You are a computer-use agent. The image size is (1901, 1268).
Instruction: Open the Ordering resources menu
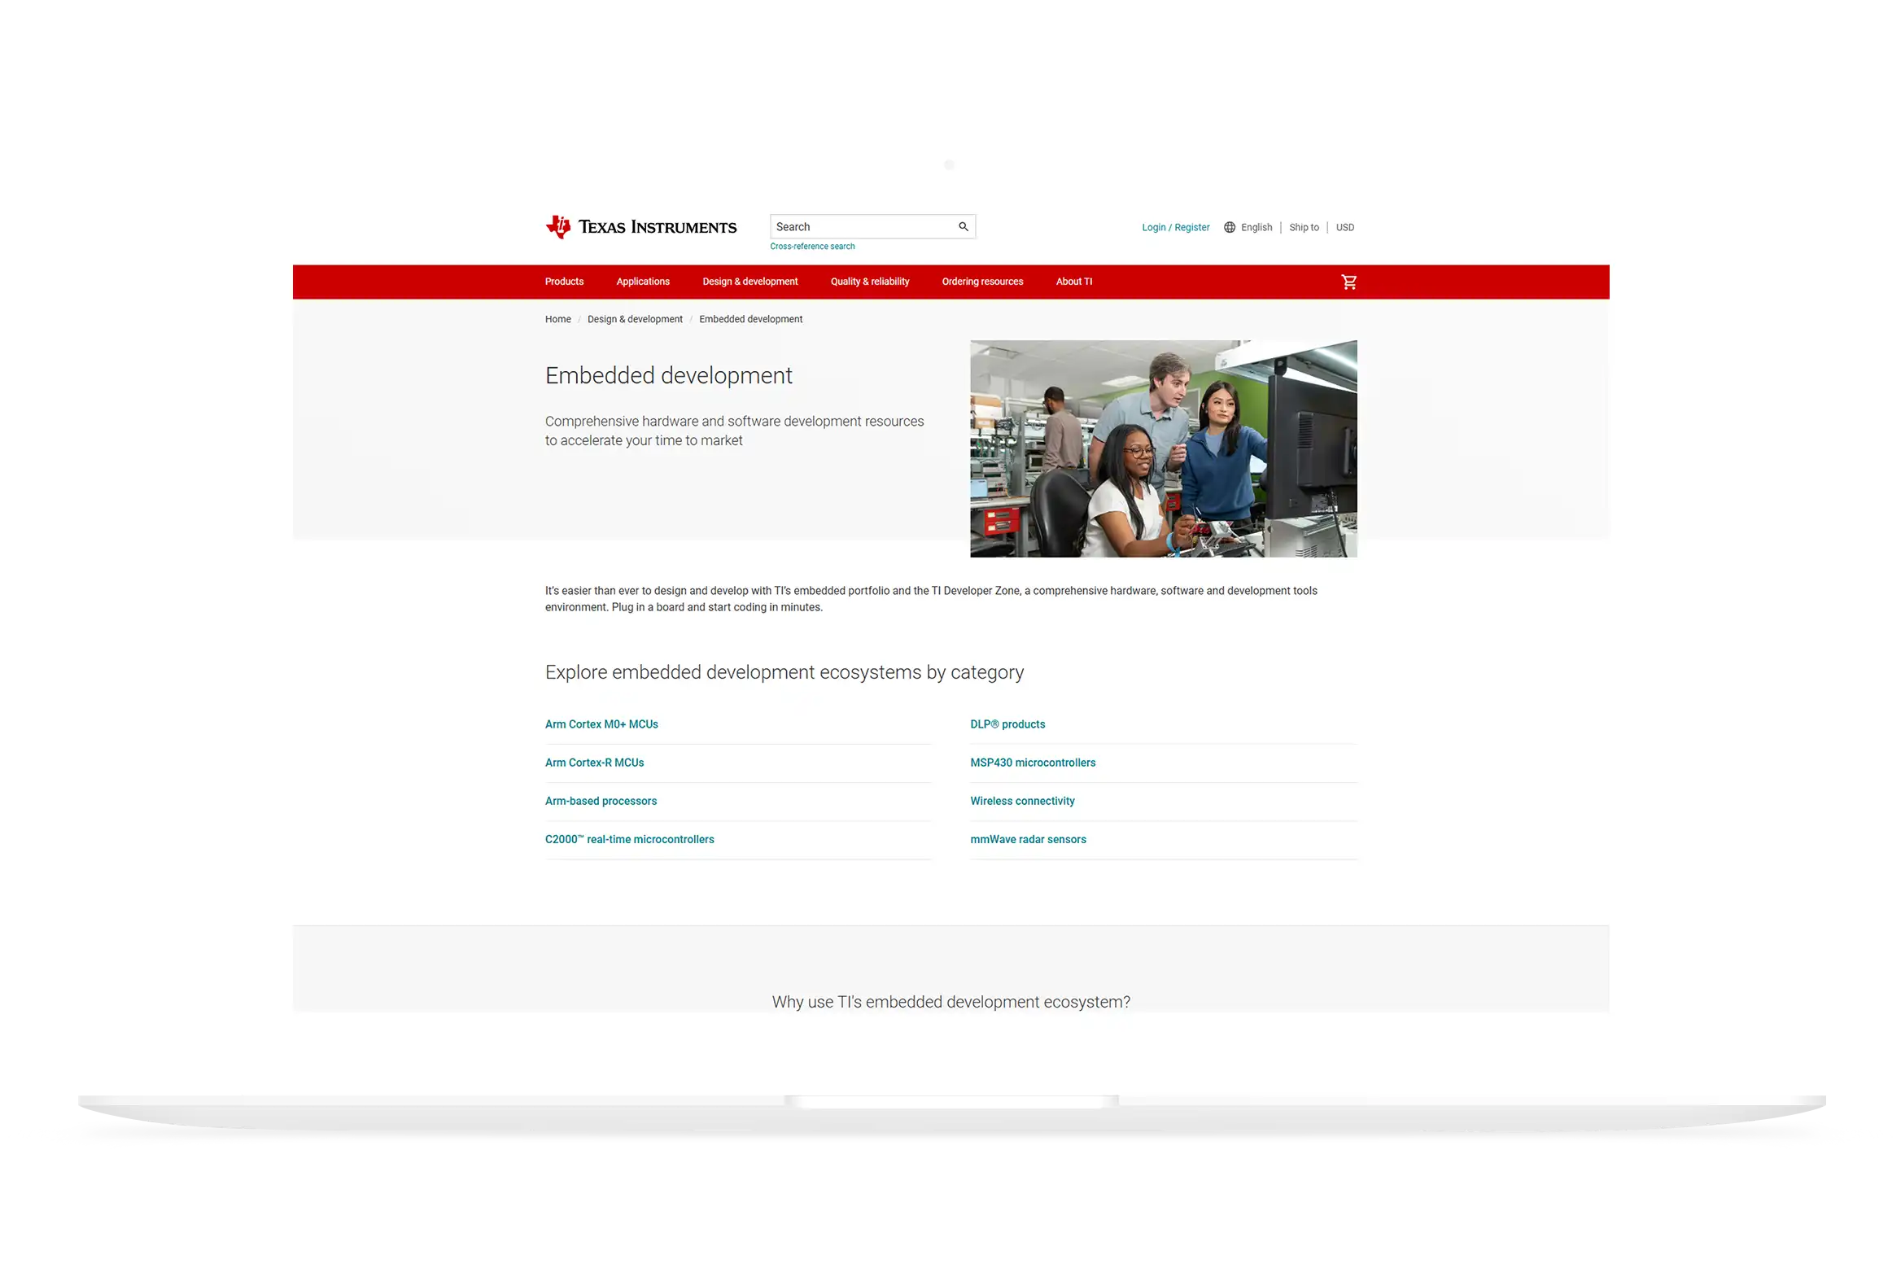coord(982,282)
